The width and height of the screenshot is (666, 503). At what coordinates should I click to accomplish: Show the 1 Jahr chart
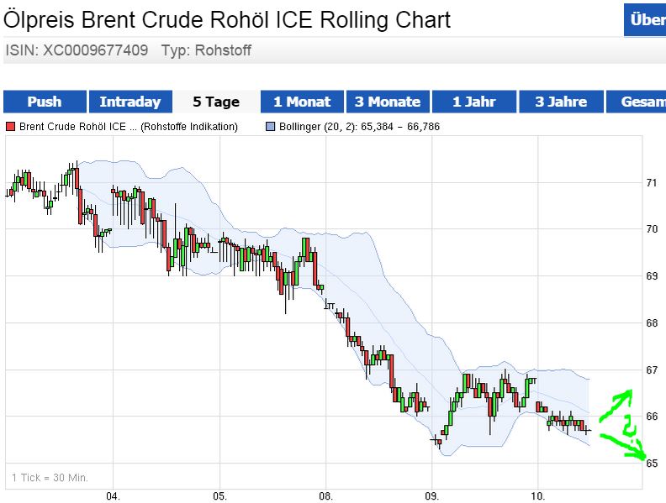click(473, 102)
